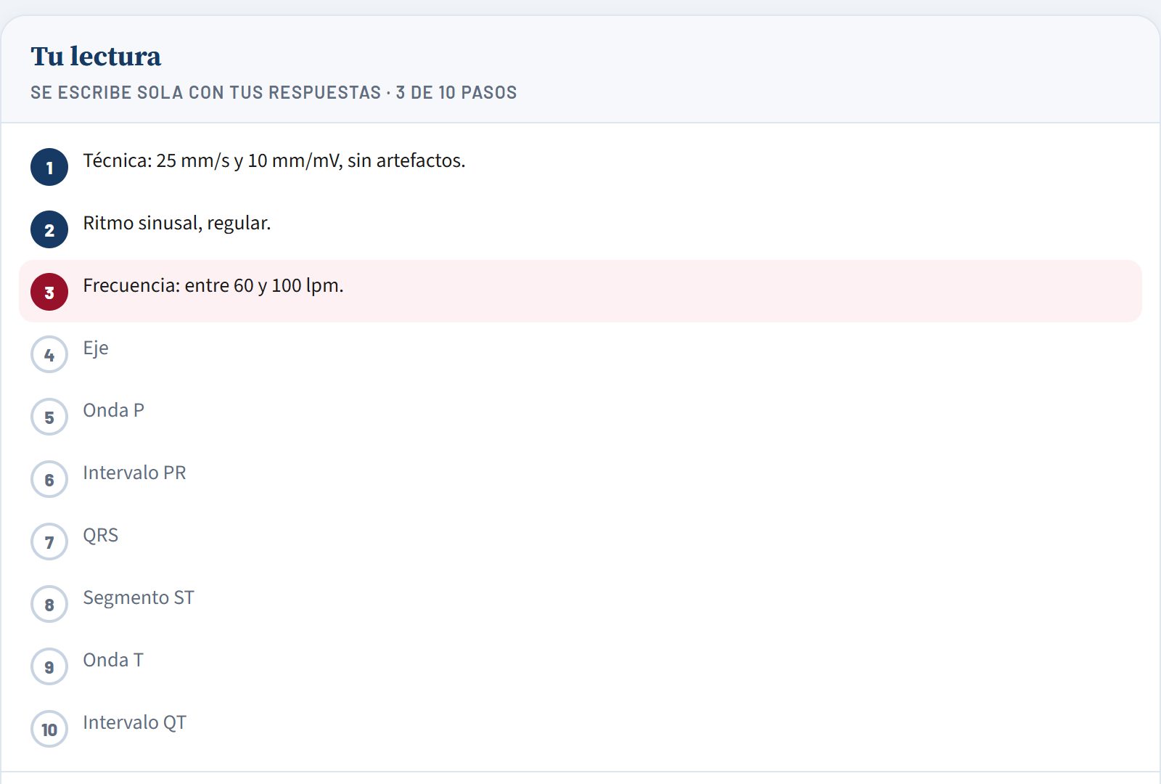Click the 'Onda T' step label
The width and height of the screenshot is (1161, 784).
point(113,660)
